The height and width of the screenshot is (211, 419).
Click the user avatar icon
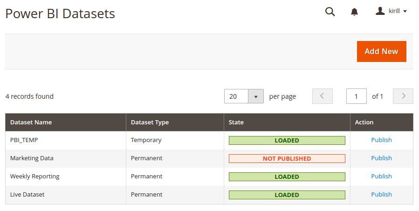(380, 11)
